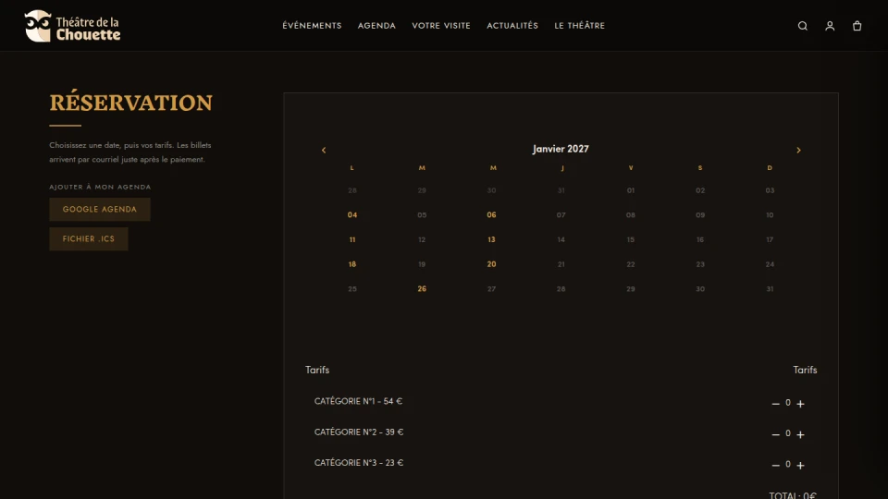Click the Théâtre de la Chouette logo
888x499 pixels.
[x=72, y=26]
